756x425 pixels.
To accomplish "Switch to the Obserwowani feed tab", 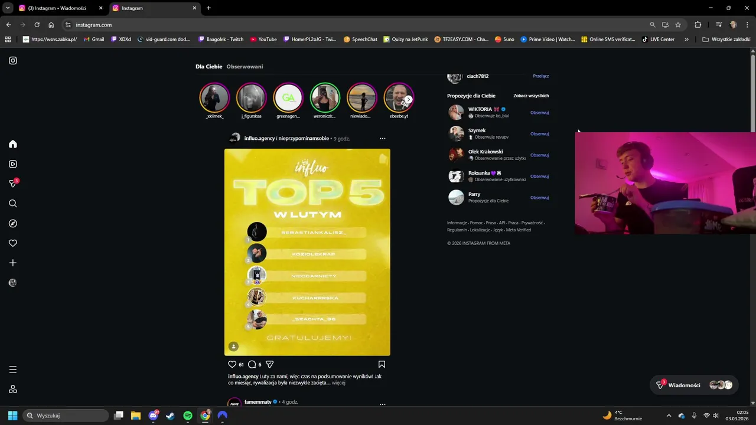I will point(245,67).
